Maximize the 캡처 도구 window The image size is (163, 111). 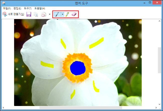click(150, 3)
